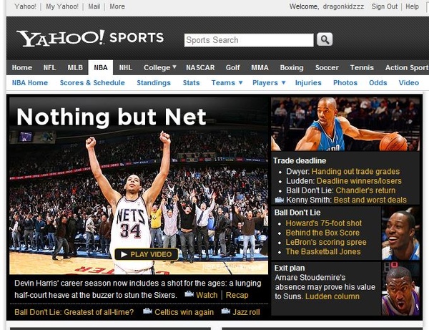429x330 pixels.
Task: Click the Yahoo! link in top bar
Action: (25, 6)
